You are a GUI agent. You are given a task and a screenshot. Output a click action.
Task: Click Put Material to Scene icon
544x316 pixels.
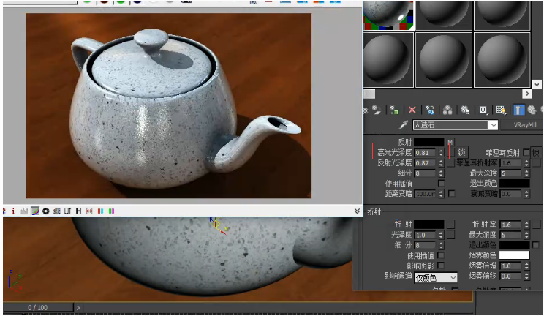pos(377,110)
